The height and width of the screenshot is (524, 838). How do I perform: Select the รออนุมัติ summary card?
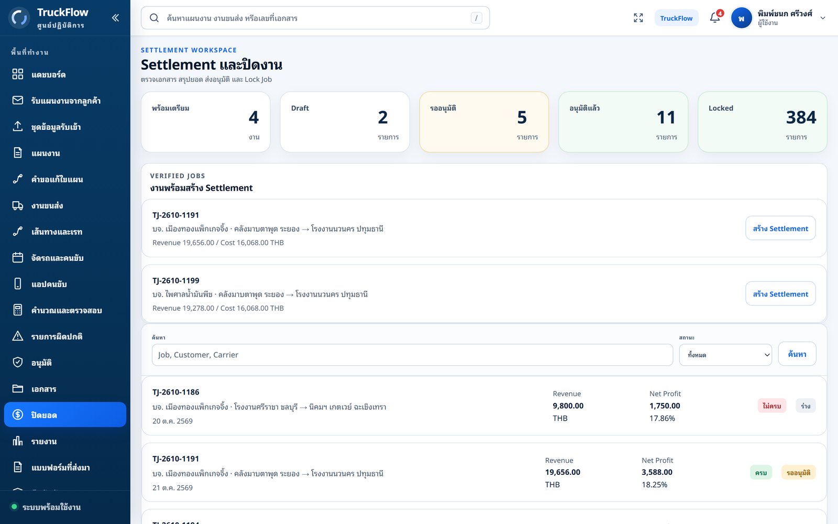point(484,122)
